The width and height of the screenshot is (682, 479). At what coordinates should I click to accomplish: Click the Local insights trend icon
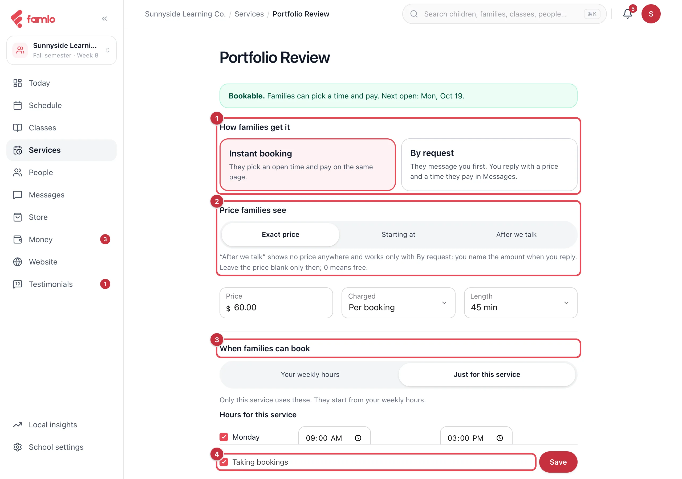click(x=18, y=425)
